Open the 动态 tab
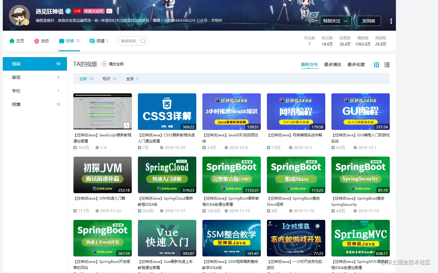This screenshot has width=438, height=273. tap(41, 41)
